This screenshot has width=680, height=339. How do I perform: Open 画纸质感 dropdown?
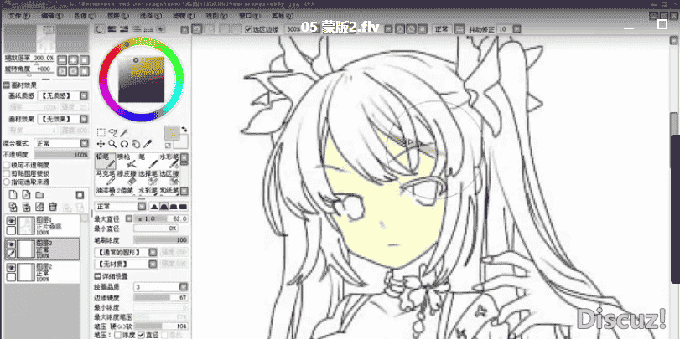pyautogui.click(x=63, y=95)
